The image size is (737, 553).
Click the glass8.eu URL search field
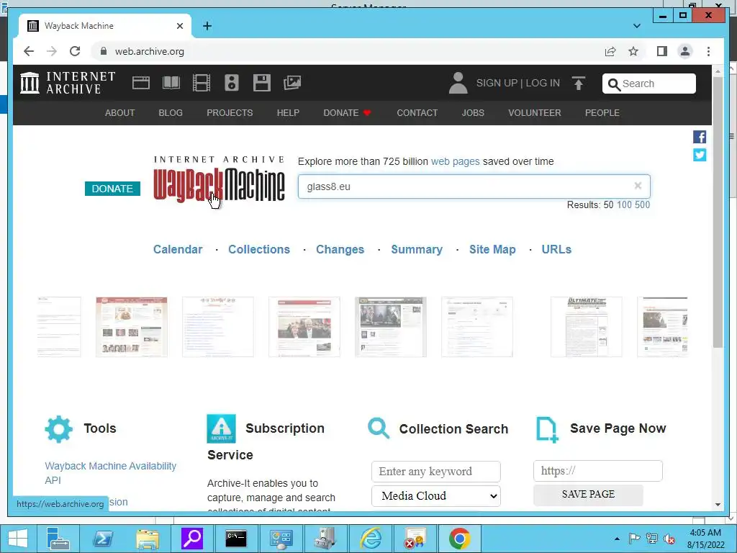474,186
